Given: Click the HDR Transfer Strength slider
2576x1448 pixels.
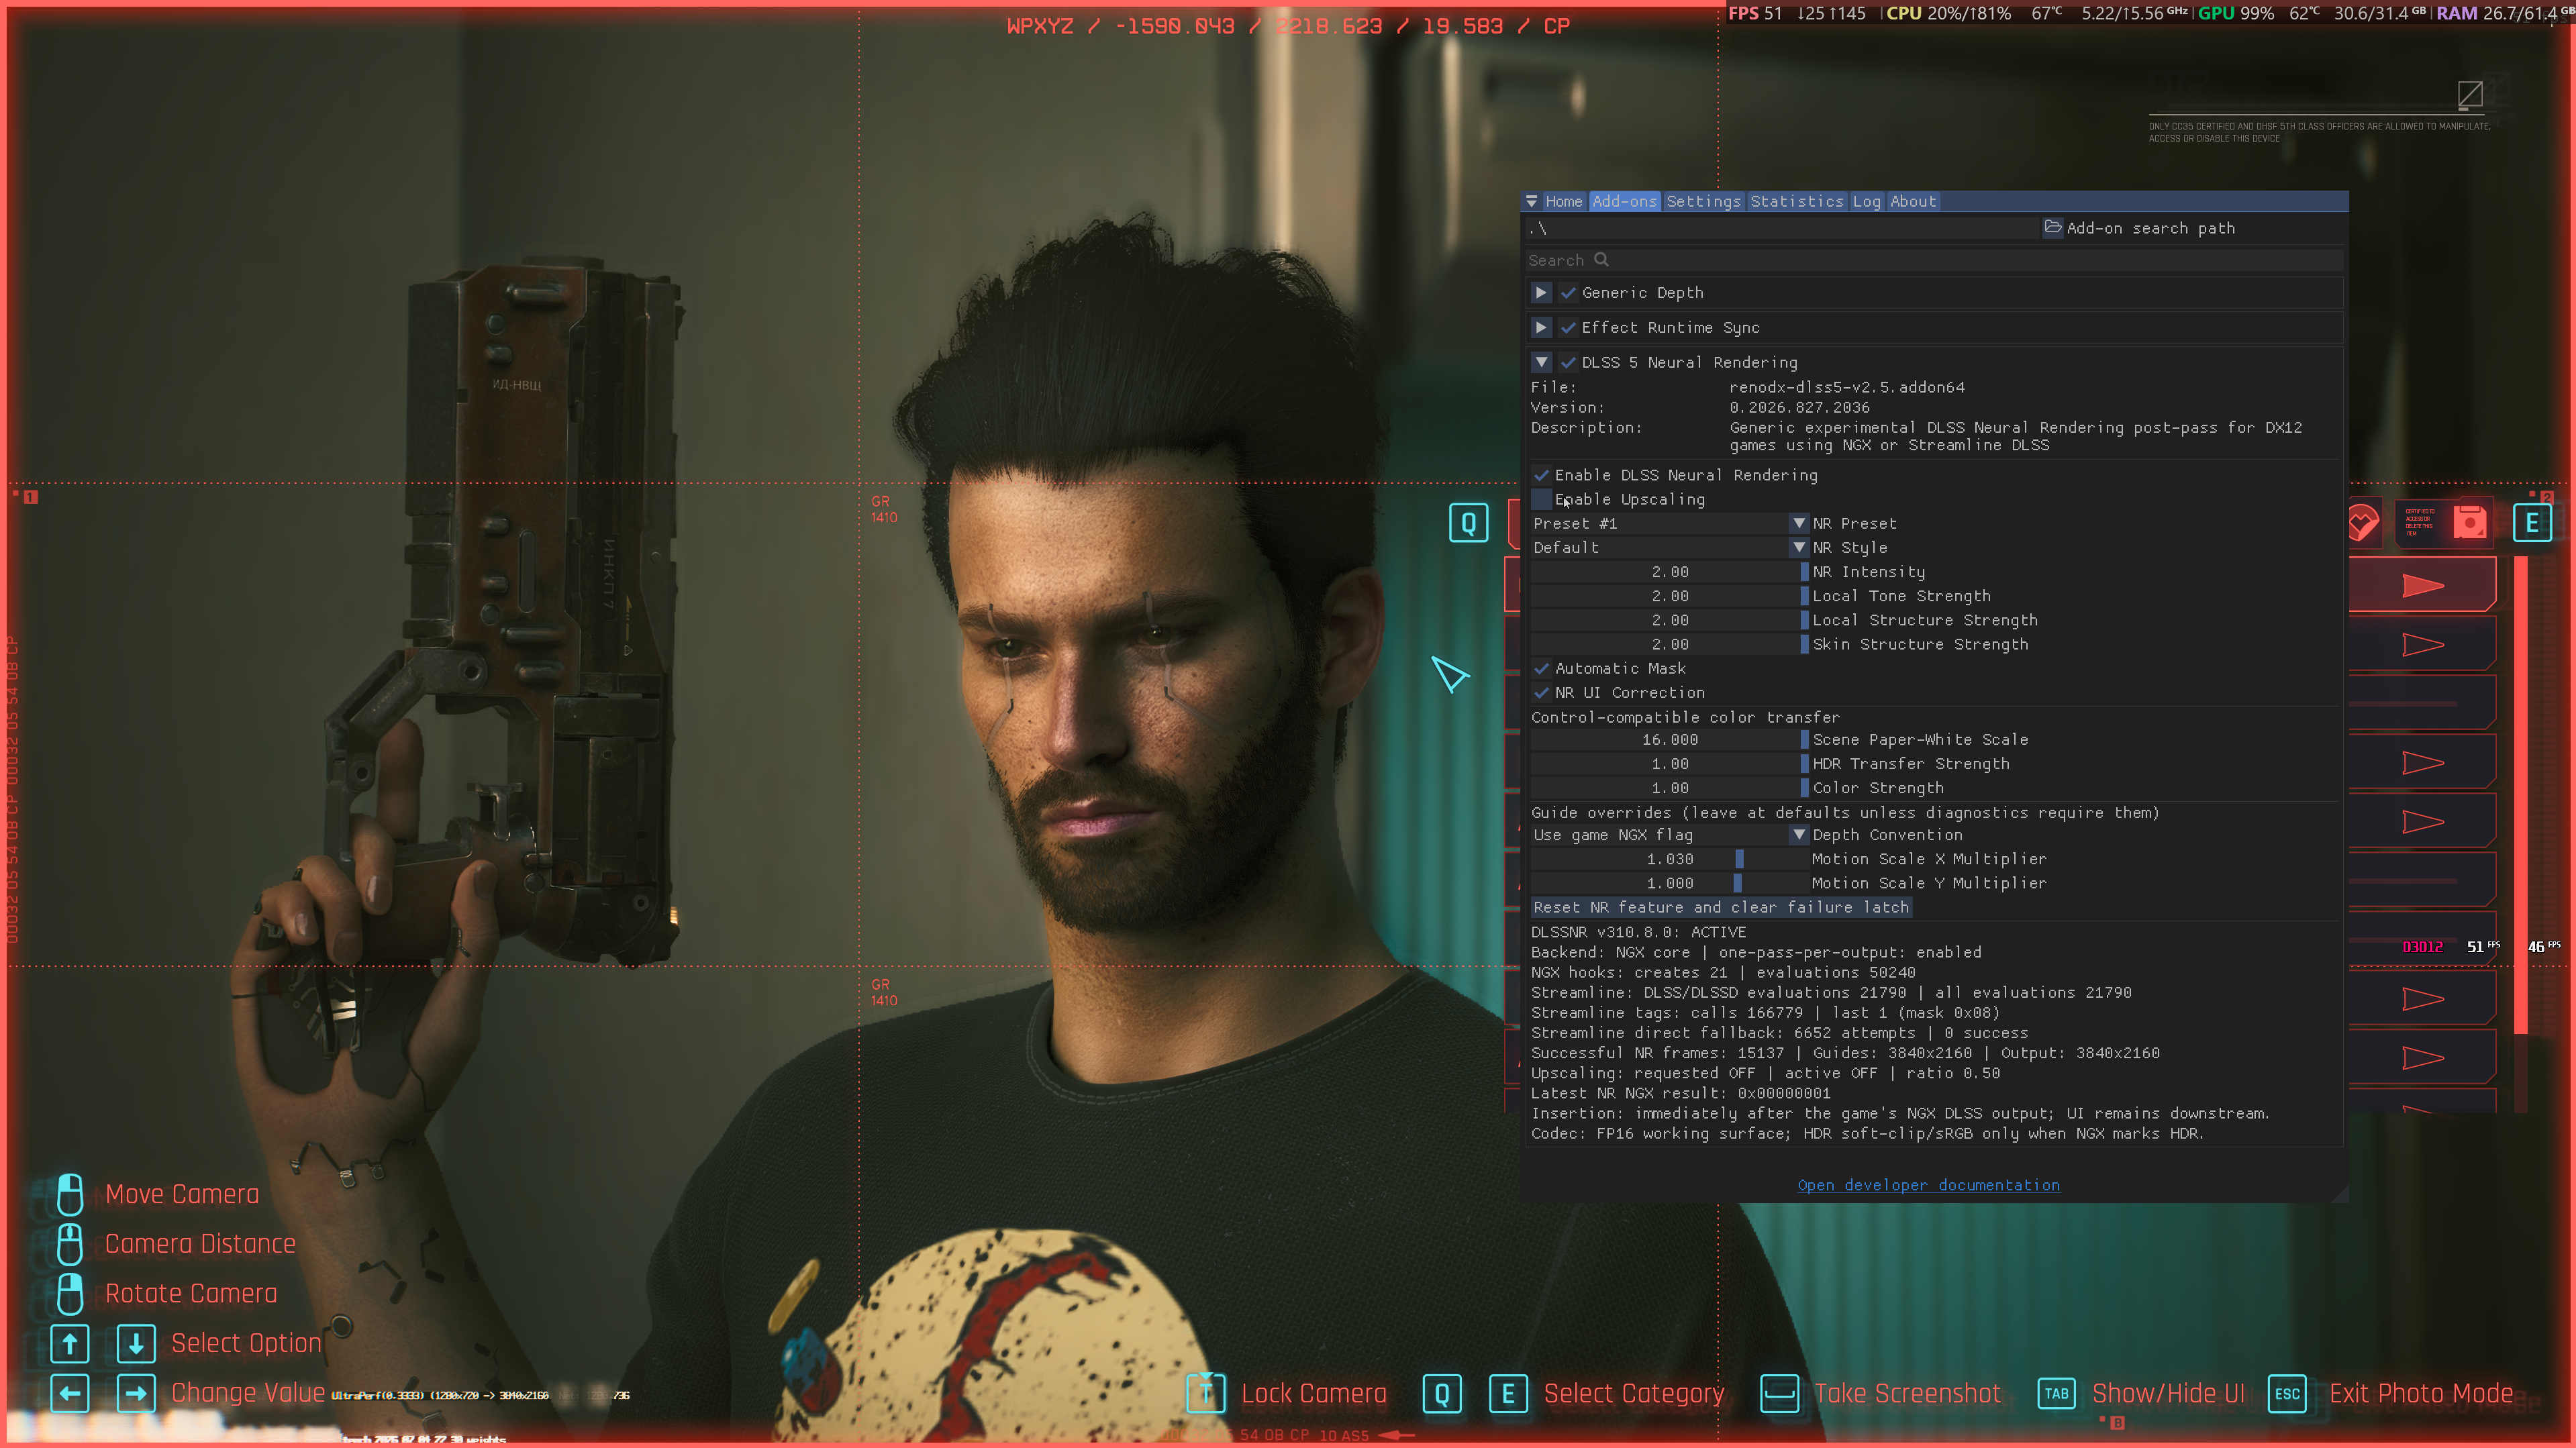Looking at the screenshot, I should coord(1669,764).
